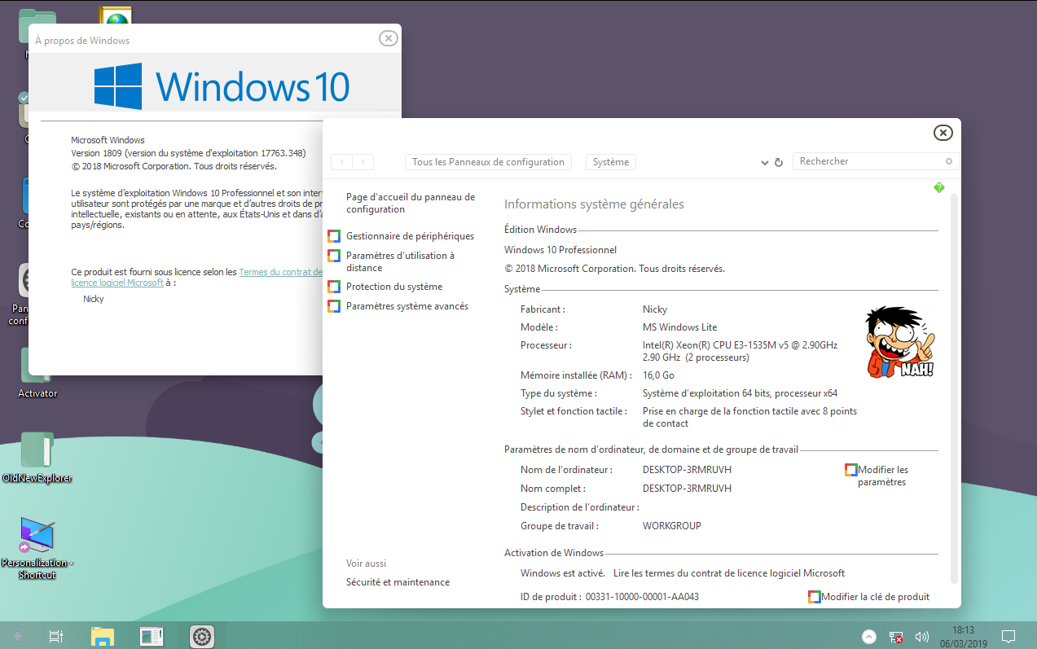Click the DESKTOP-3RMRUVH computer name value
Screen dimensions: 1037x649
point(687,470)
